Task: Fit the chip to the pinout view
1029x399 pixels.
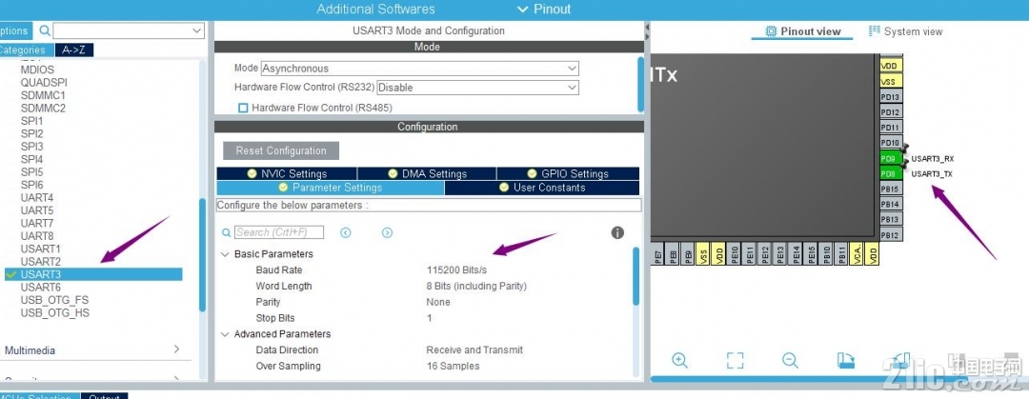Action: point(735,360)
